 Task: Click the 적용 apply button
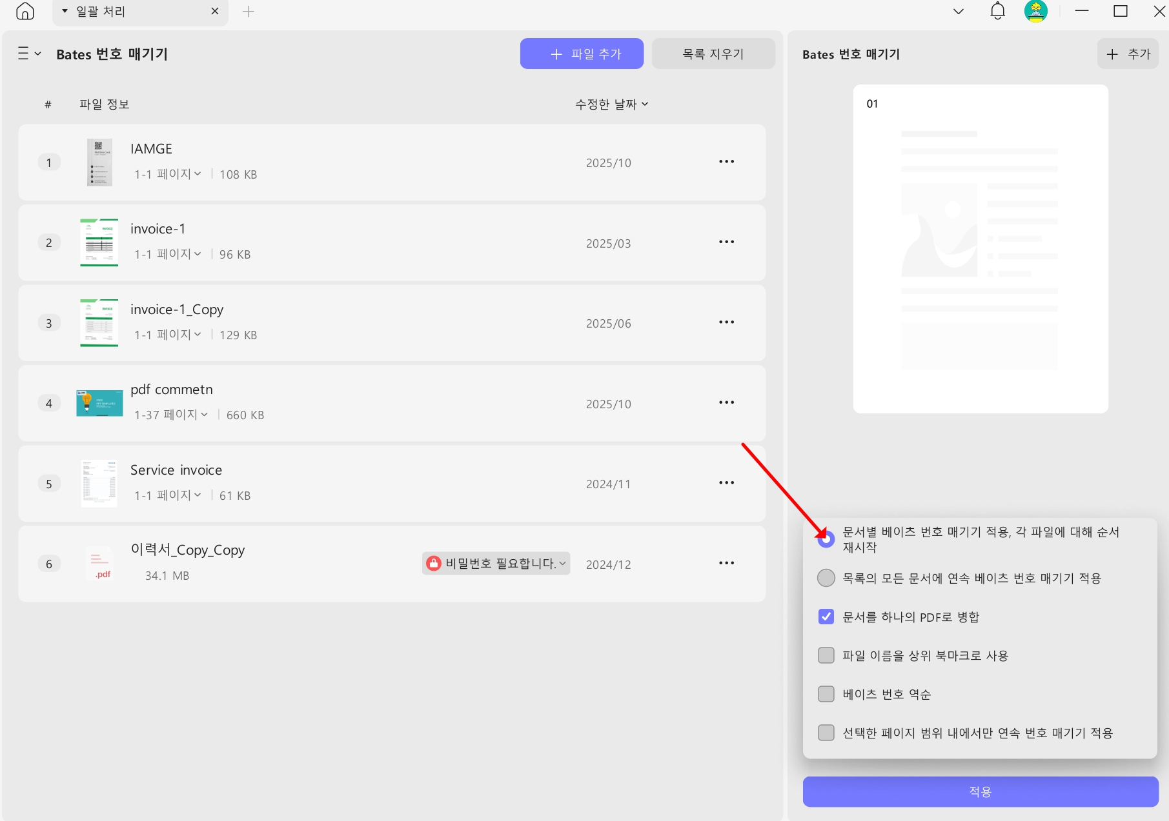(x=981, y=791)
